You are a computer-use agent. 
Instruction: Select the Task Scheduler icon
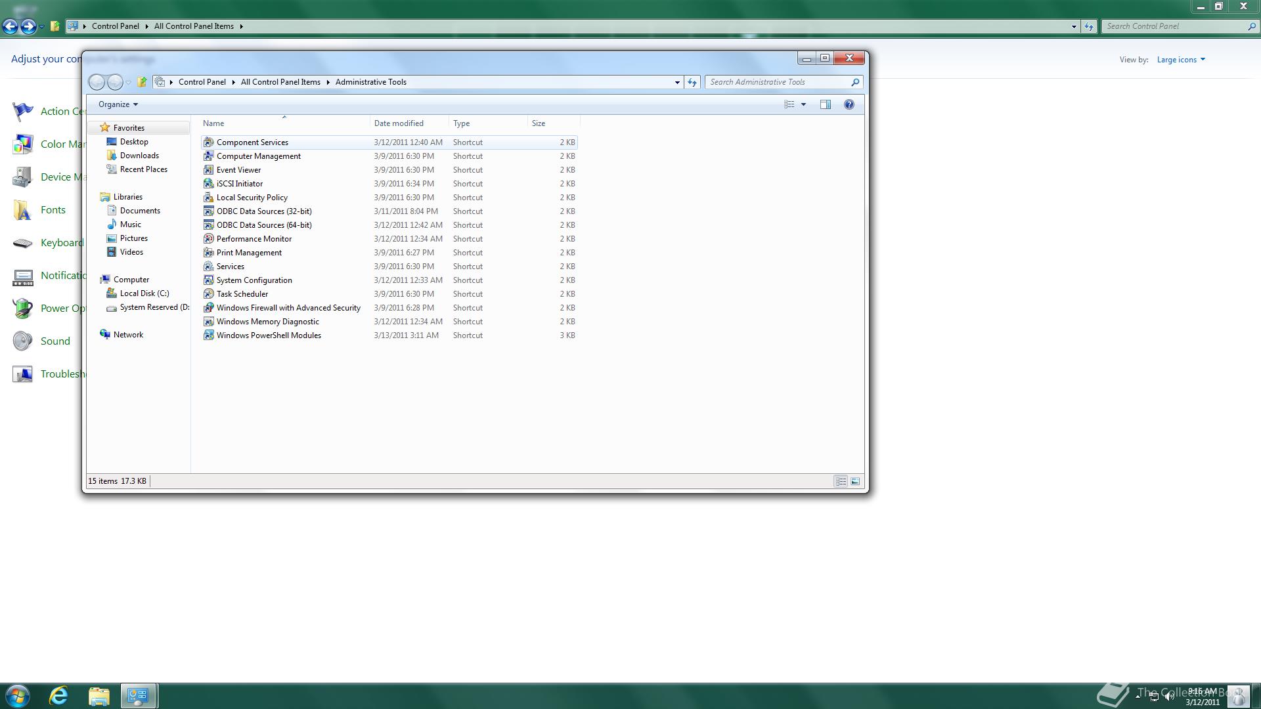(208, 294)
